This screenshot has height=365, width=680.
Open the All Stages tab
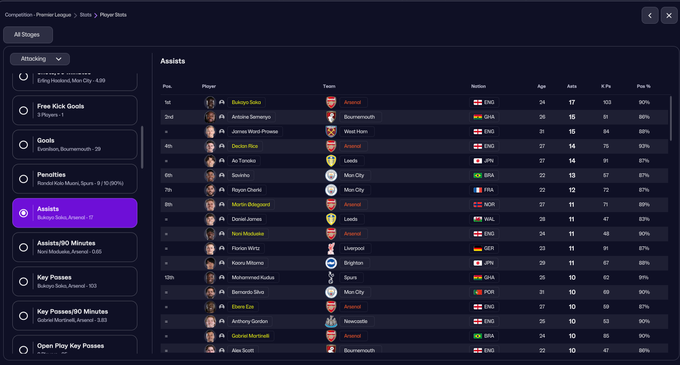pos(27,35)
